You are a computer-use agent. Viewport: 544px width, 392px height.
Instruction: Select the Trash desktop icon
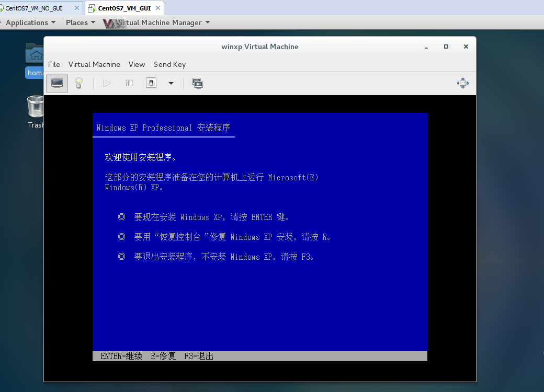click(x=35, y=111)
